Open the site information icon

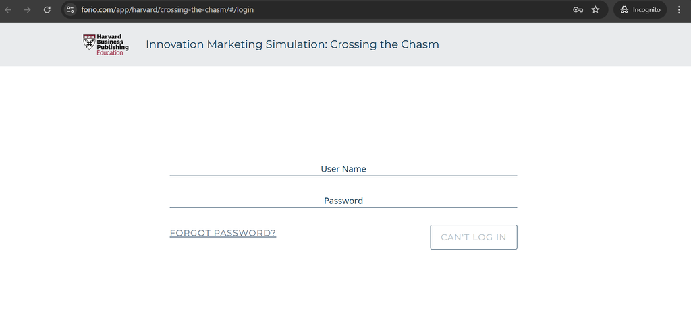pos(70,10)
